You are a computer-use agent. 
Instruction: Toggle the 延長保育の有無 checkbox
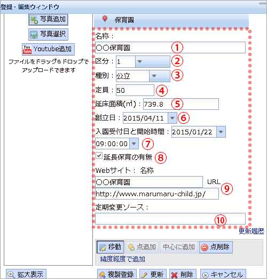coord(99,156)
